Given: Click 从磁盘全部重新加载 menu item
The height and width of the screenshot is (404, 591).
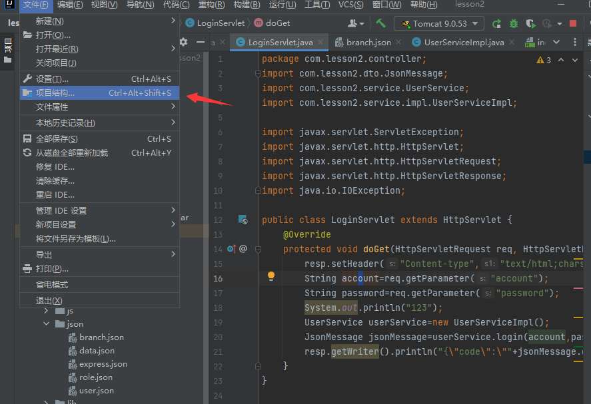Looking at the screenshot, I should coord(99,153).
